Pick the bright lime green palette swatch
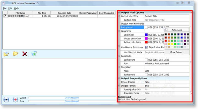The image size is (198, 109). 175,44
